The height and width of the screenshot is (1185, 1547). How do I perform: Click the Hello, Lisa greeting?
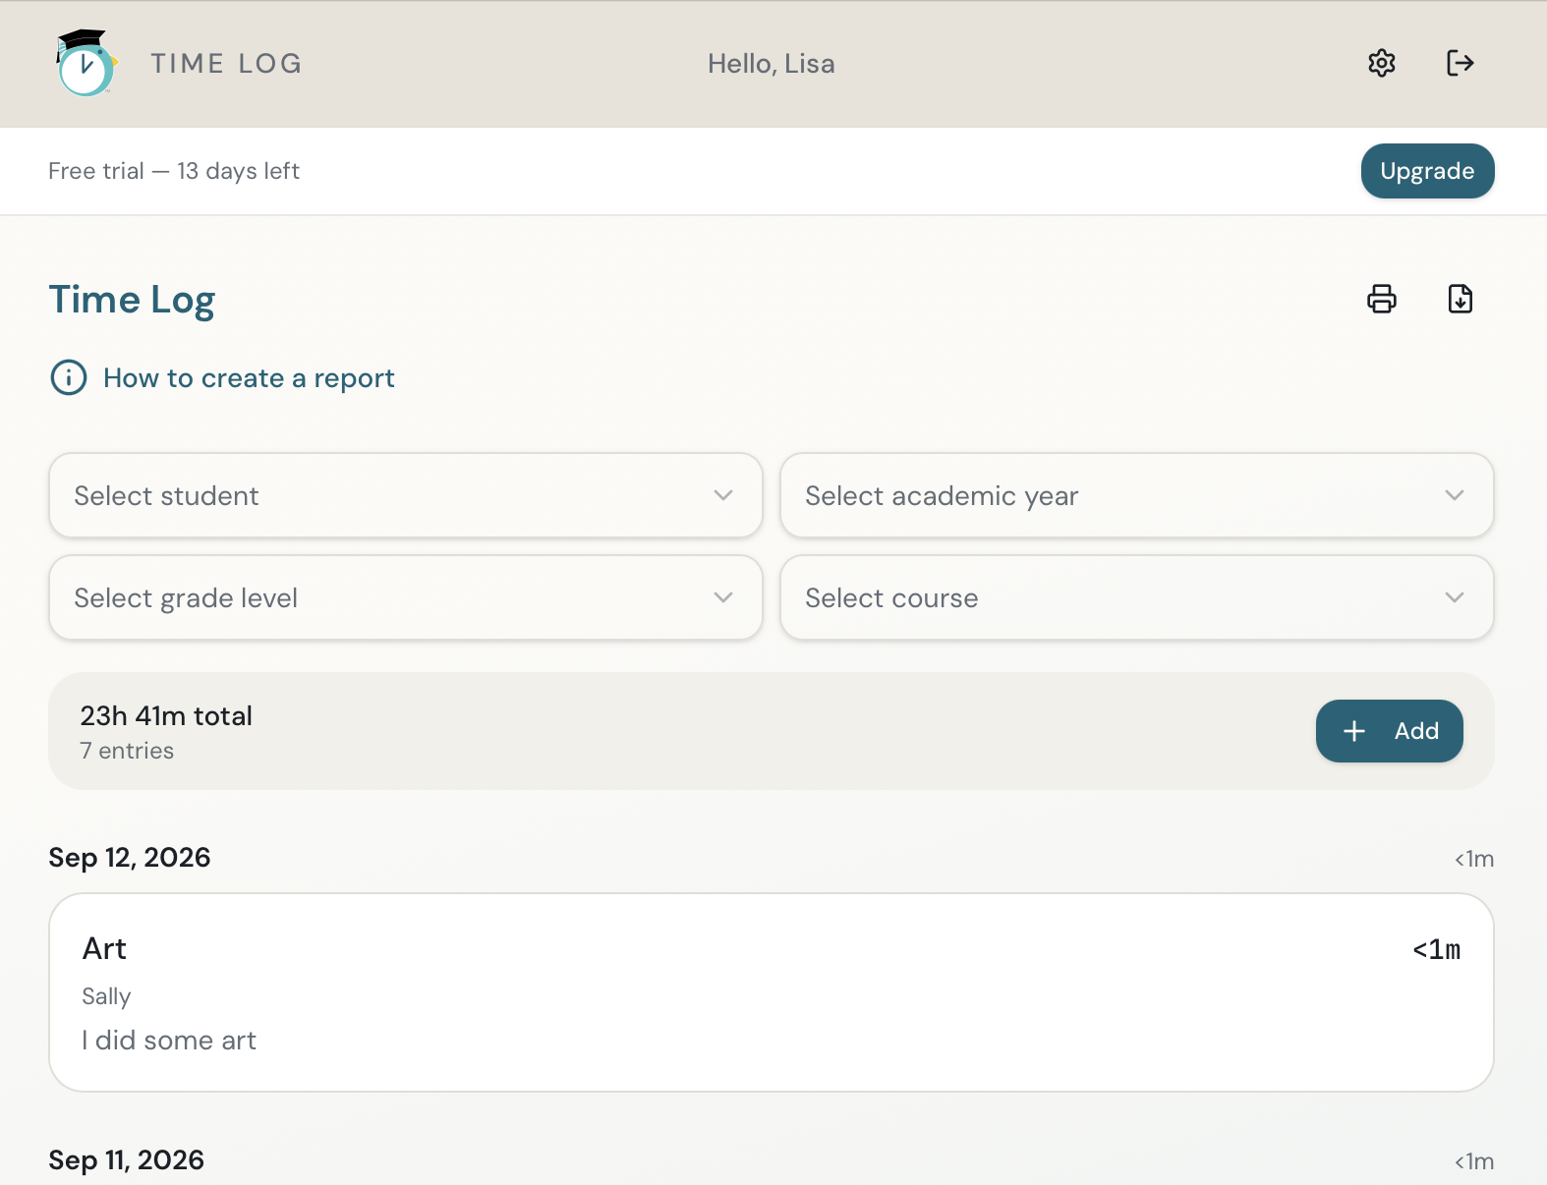coord(772,64)
